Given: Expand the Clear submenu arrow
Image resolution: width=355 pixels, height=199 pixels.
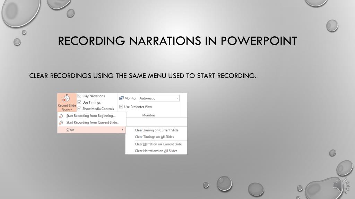Looking at the screenshot, I should [x=122, y=130].
